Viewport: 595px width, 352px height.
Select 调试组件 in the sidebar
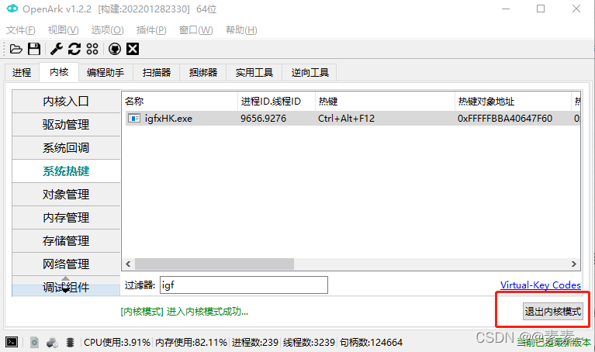(x=66, y=287)
